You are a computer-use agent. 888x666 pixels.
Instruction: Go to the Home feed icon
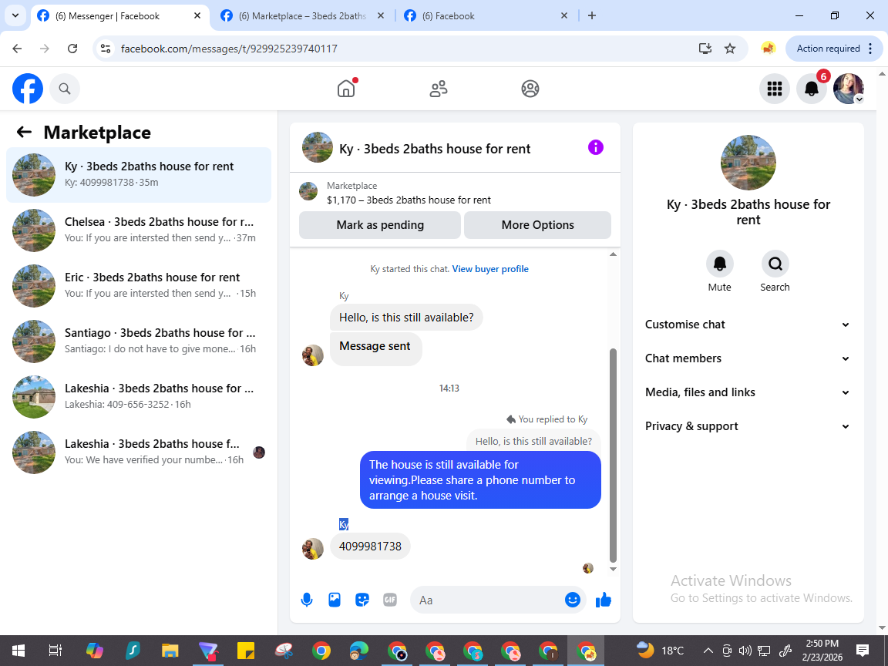tap(346, 89)
